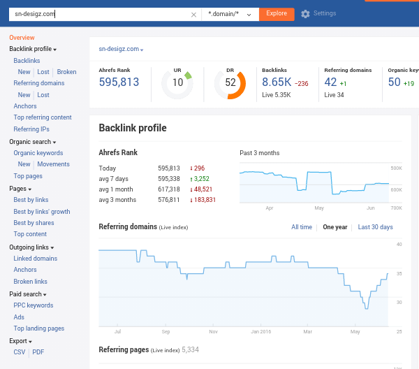Click the 8.65K backlinks count

click(x=277, y=82)
